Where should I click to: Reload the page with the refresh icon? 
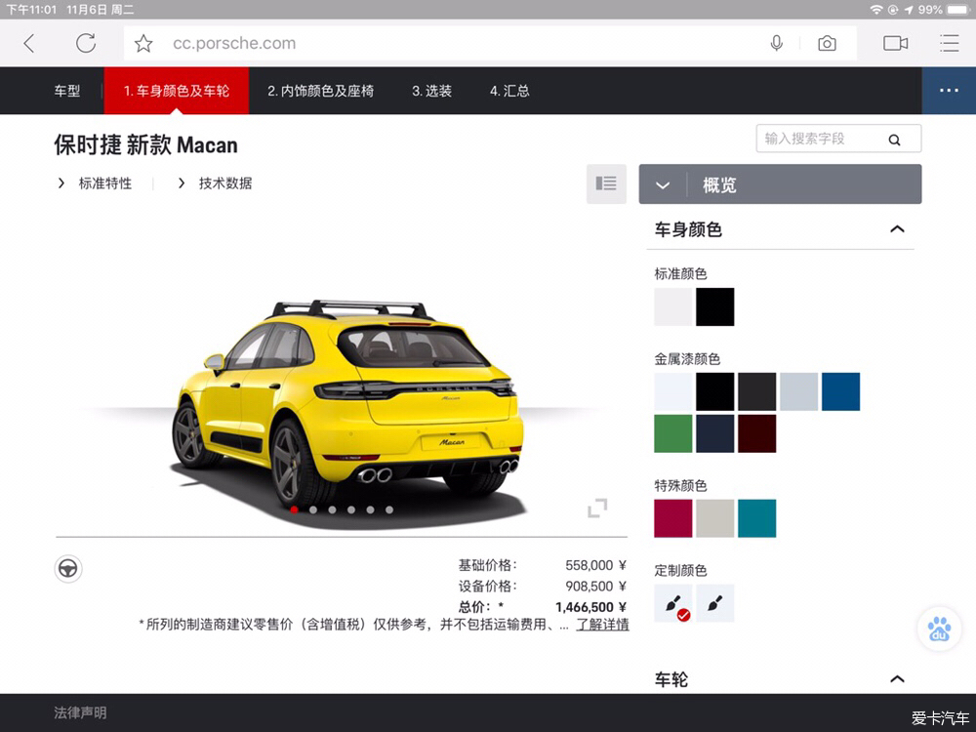click(86, 43)
